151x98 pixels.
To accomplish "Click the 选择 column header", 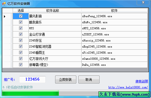I will 21,11.
